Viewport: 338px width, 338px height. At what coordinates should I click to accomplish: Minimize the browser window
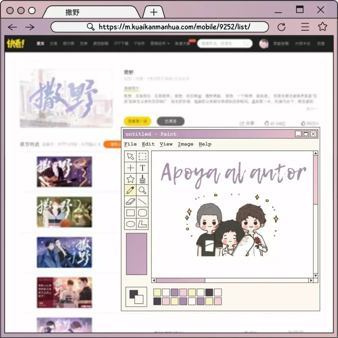[x=278, y=12]
